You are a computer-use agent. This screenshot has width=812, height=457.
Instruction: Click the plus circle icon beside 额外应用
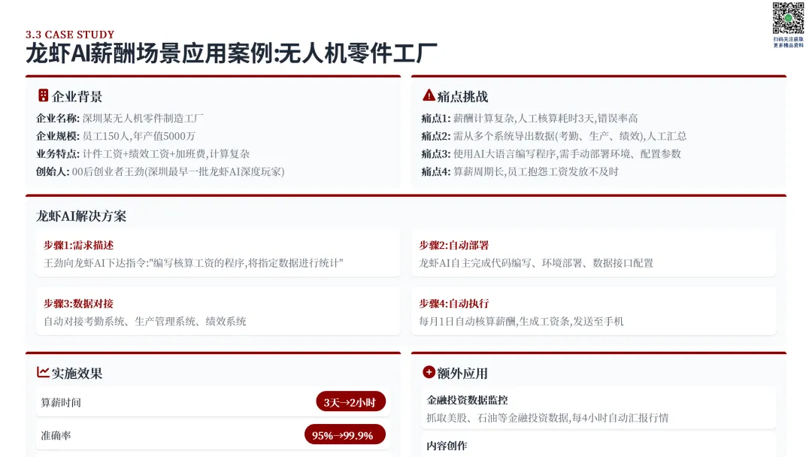click(x=429, y=372)
